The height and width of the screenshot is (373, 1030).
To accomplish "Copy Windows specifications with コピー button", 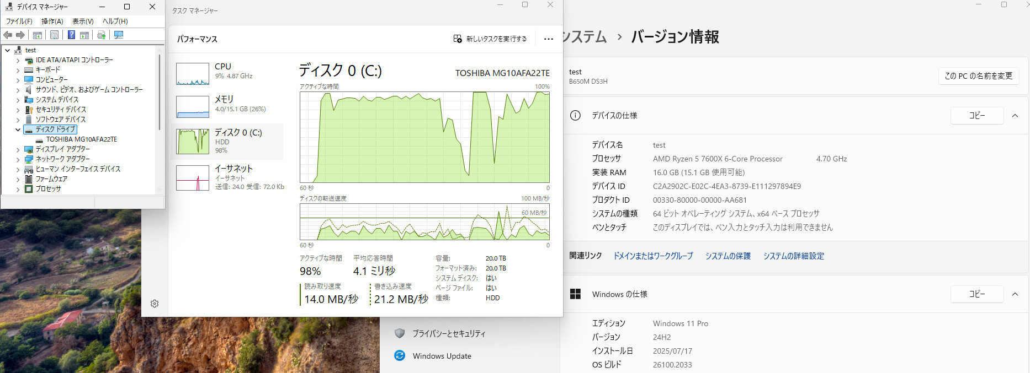I will click(977, 294).
